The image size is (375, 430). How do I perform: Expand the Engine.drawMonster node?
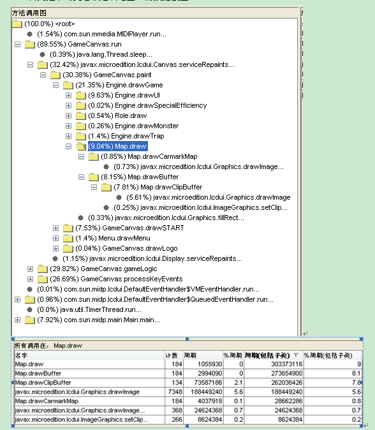tap(68, 126)
